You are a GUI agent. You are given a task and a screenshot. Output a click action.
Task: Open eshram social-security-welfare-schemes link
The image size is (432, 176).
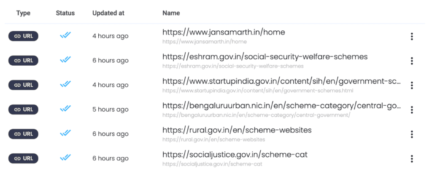[265, 56]
